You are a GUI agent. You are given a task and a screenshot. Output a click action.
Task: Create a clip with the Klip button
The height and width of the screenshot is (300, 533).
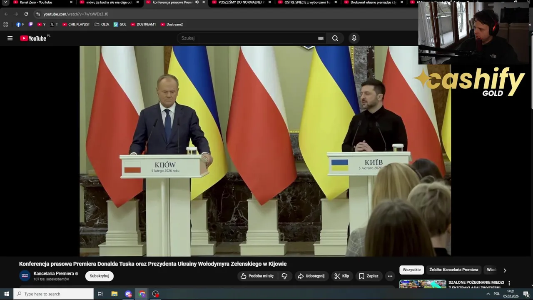341,276
